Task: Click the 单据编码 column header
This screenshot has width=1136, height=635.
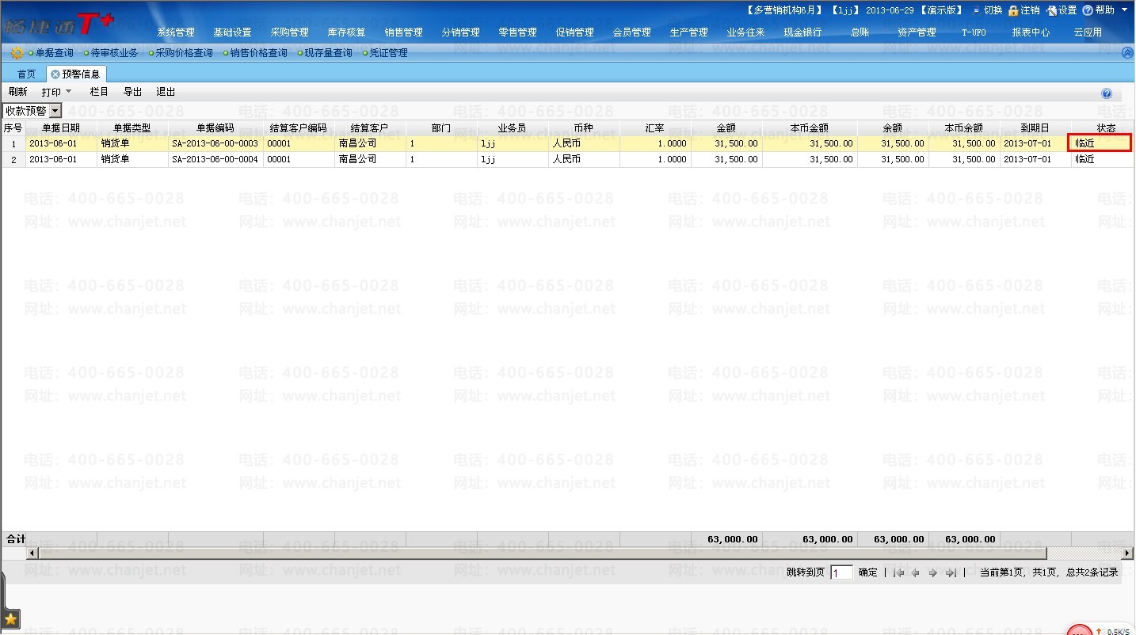Action: click(215, 127)
